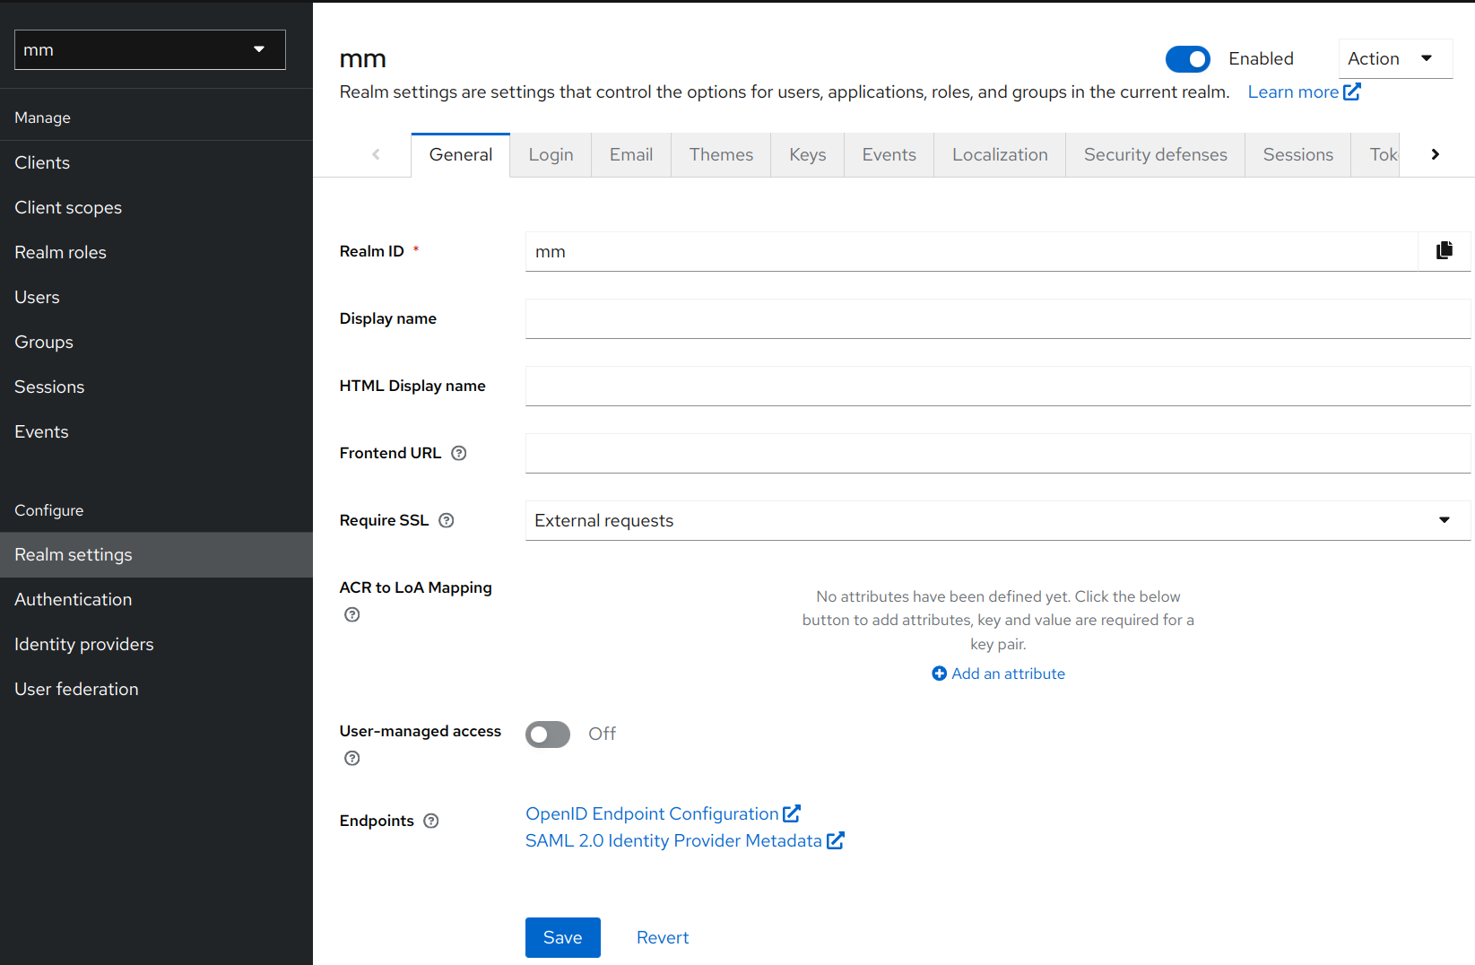Open the Security defenses tab

click(1155, 154)
